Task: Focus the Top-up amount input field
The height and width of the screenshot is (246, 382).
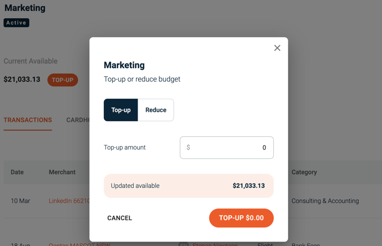Action: (227, 147)
